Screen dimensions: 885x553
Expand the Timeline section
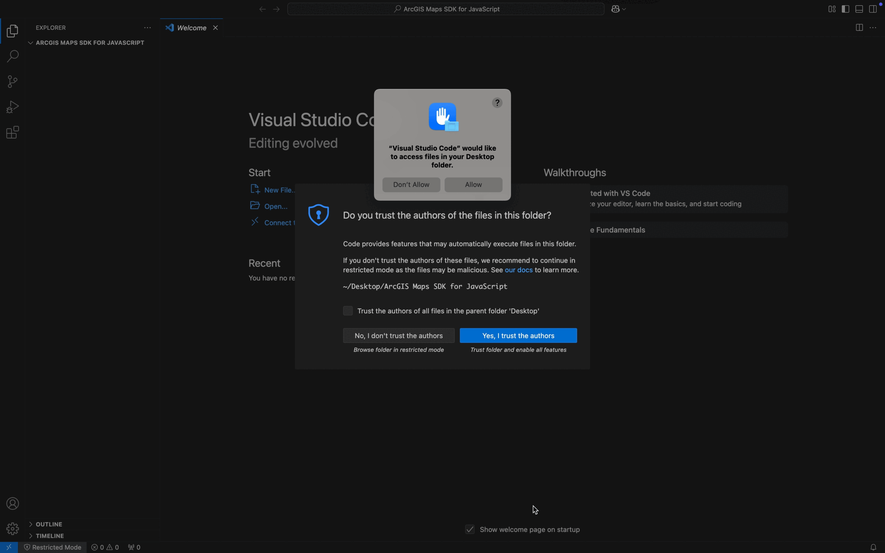point(50,536)
